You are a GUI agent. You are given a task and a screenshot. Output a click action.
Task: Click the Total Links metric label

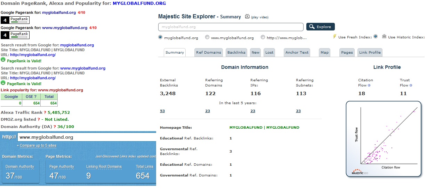[145, 167]
